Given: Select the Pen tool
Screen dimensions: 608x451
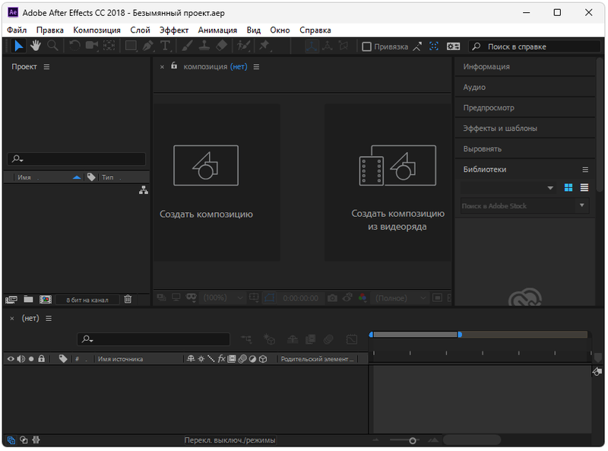Looking at the screenshot, I should 147,46.
